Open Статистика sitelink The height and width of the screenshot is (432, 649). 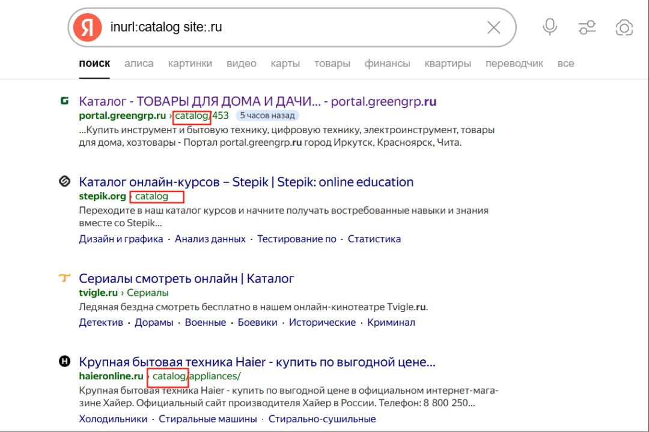374,239
